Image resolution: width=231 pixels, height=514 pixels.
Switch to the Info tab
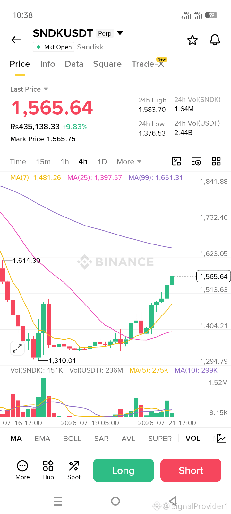pos(47,64)
